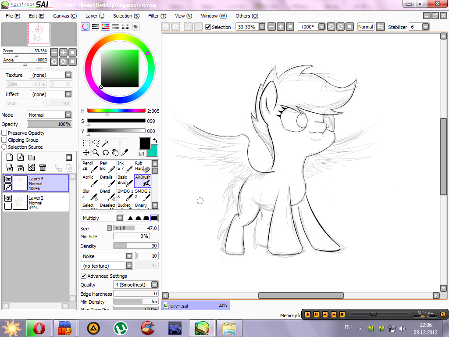Screen dimensions: 449x337
Task: Click the black foreground color swatch
Action: pyautogui.click(x=145, y=143)
